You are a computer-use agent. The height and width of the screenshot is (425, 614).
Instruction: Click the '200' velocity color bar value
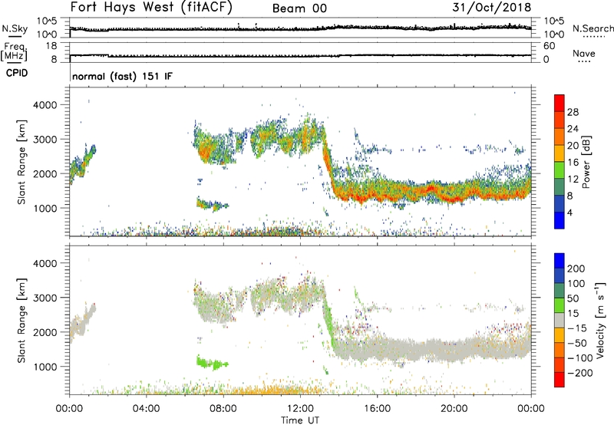point(576,269)
